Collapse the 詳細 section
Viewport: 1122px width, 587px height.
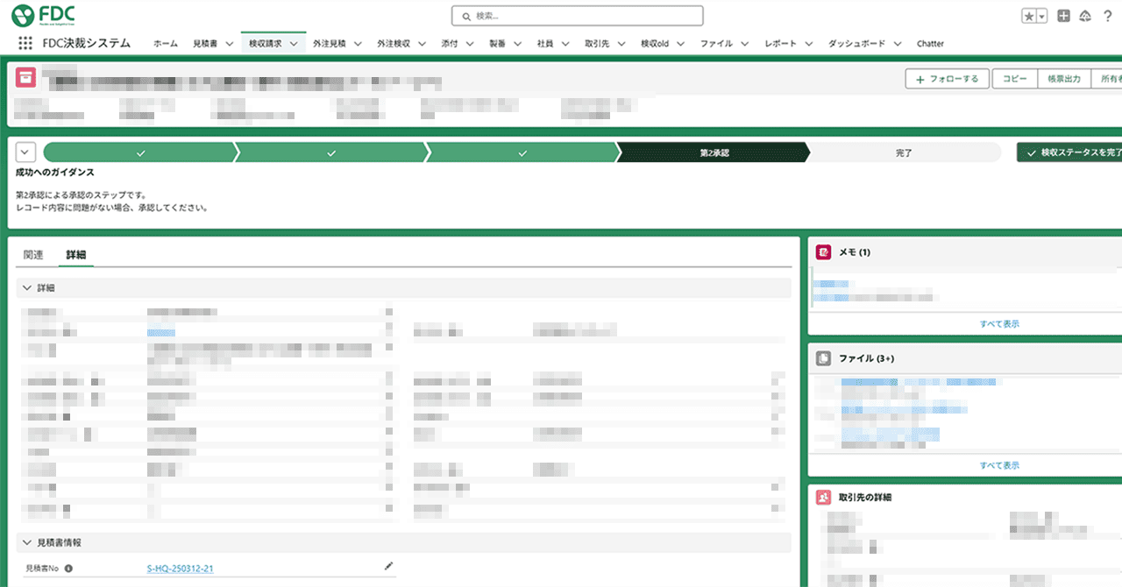coord(27,287)
